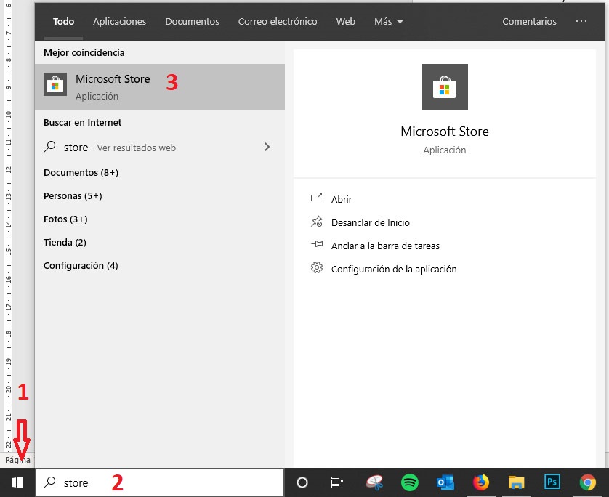Expand the Documentos (8+) category

81,172
